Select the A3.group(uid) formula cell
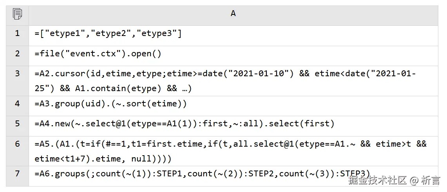Image resolution: width=447 pixels, height=192 pixels. click(111, 104)
